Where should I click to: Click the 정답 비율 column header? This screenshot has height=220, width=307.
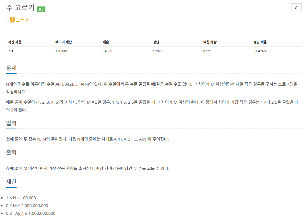click(x=260, y=42)
